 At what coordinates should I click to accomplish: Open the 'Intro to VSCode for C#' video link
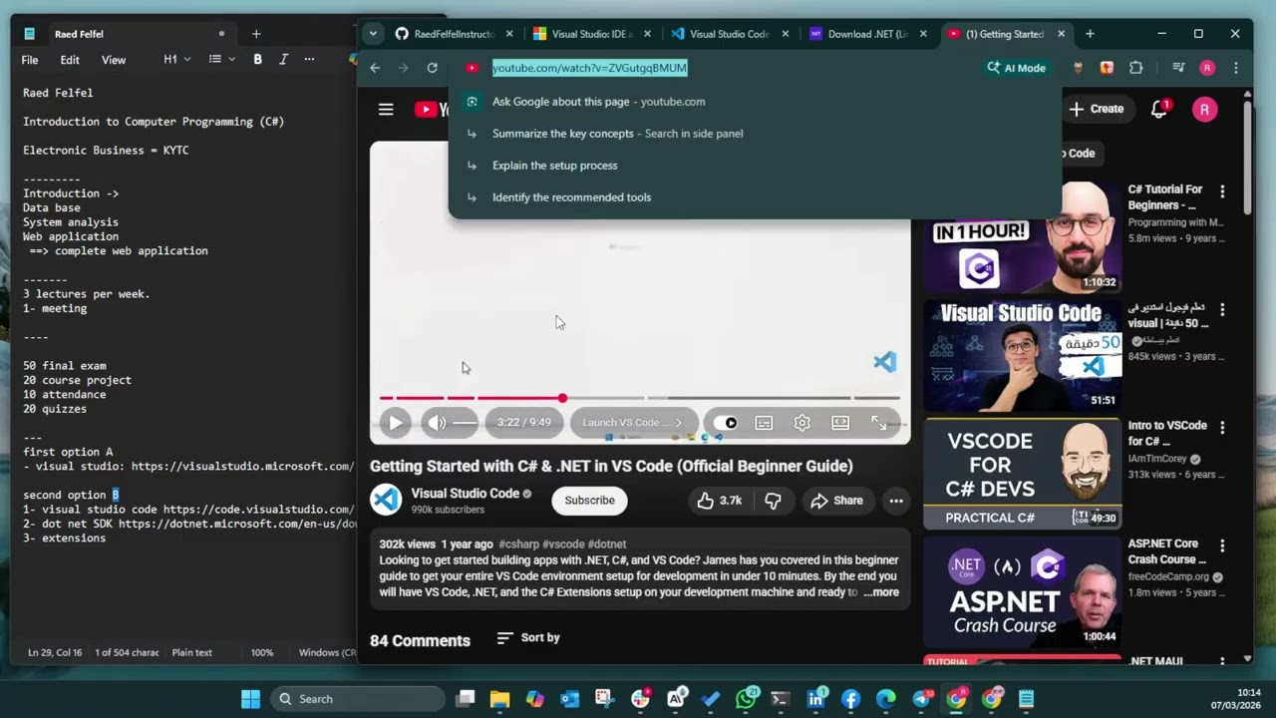coord(1167,433)
